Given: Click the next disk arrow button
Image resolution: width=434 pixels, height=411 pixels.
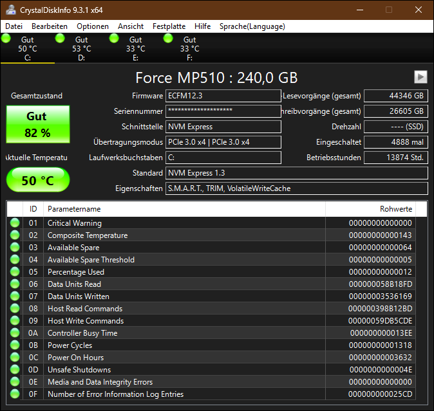Looking at the screenshot, I should coord(420,77).
